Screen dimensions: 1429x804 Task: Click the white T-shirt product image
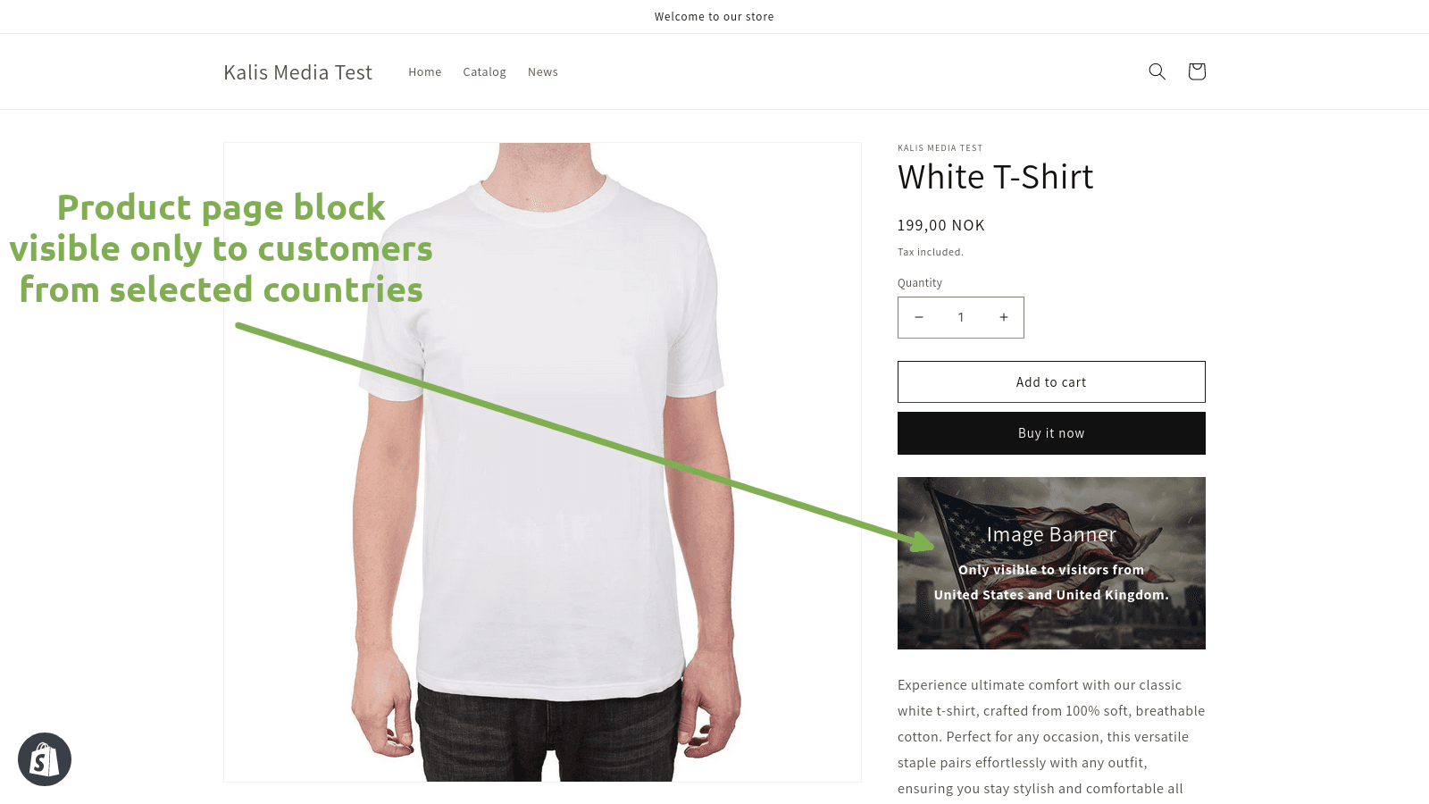coord(542,462)
